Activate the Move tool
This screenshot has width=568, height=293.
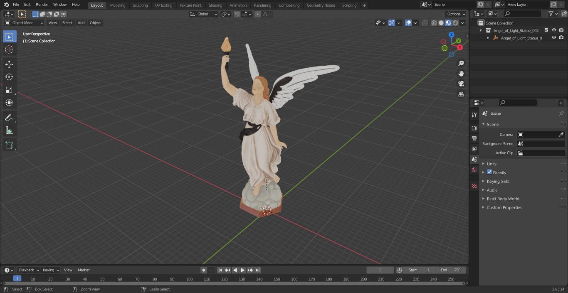coord(9,64)
